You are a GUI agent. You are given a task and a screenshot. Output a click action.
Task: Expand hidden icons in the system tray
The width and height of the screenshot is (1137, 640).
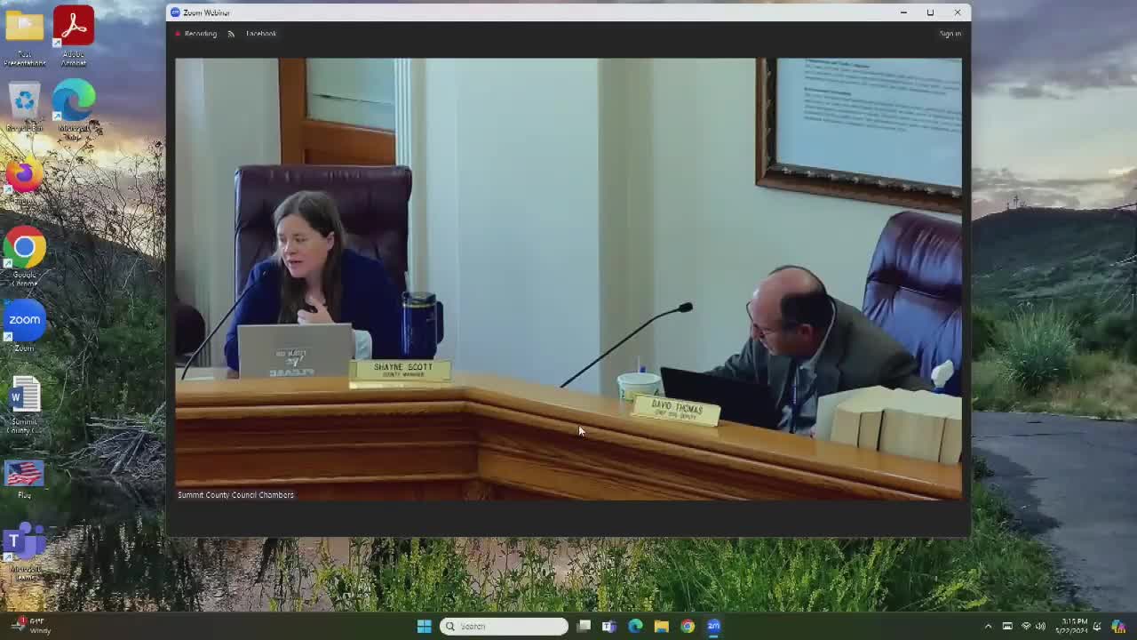pos(989,627)
